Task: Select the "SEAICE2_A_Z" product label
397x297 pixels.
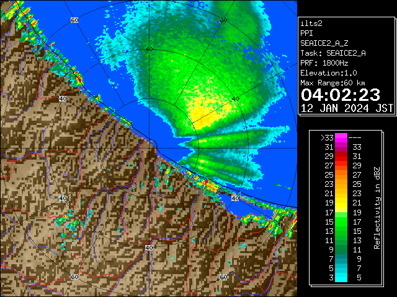Action: point(324,43)
